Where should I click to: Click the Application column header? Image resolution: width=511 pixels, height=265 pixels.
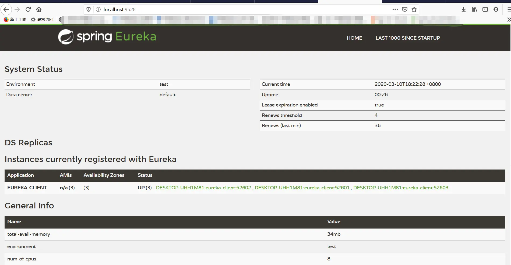tap(20, 175)
